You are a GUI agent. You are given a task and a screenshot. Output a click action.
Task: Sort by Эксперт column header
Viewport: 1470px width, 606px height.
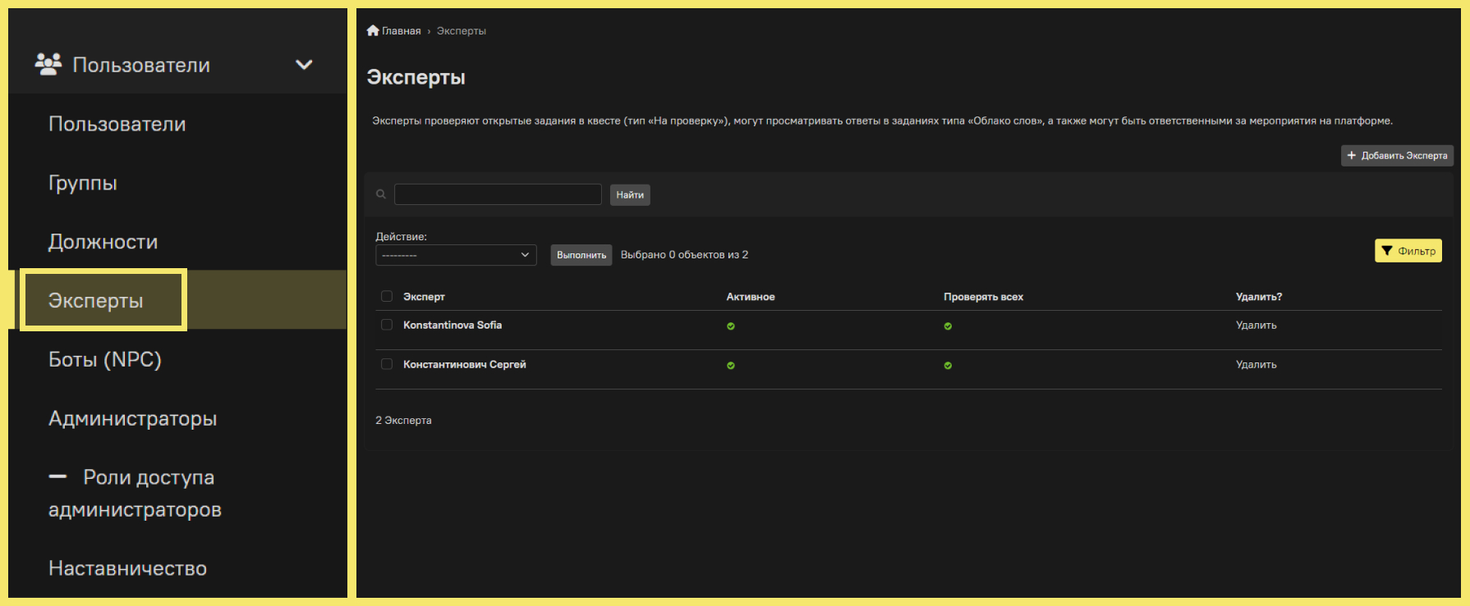point(424,297)
